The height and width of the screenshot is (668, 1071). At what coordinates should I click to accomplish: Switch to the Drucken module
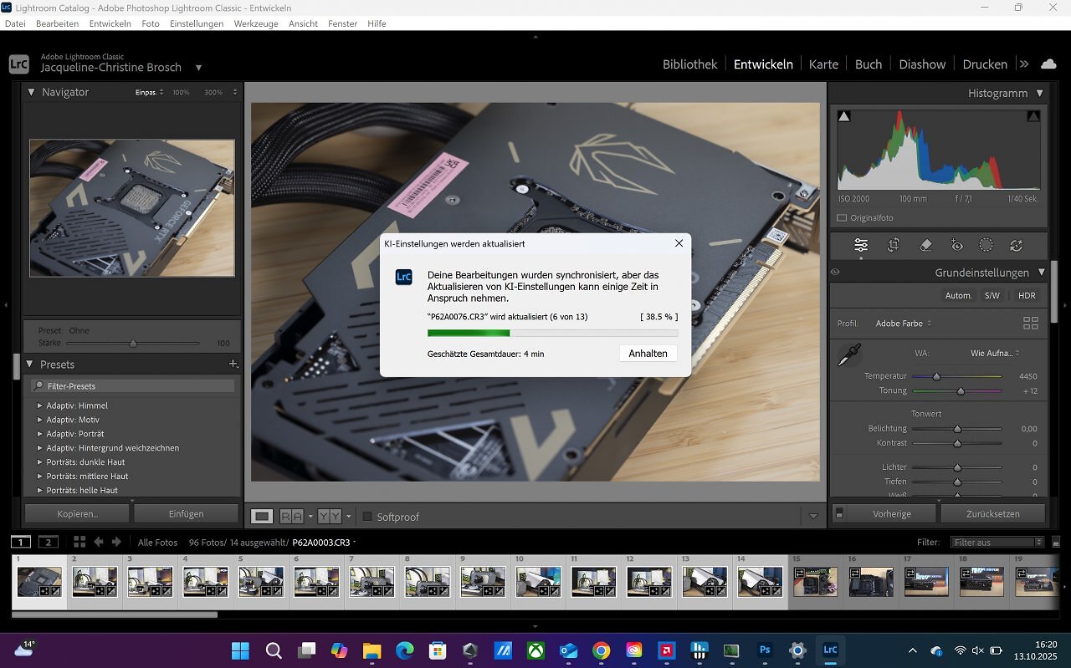985,64
